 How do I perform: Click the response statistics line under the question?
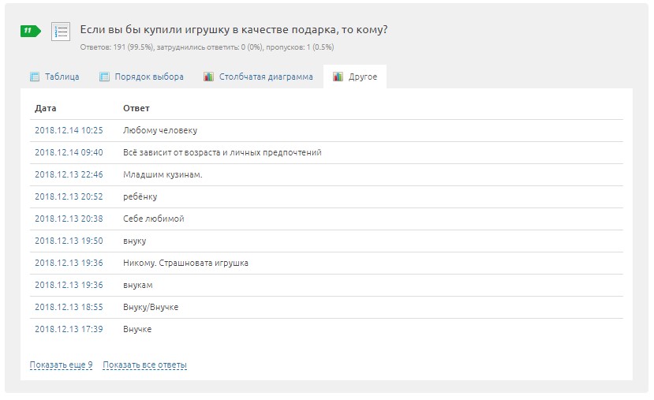pos(207,47)
